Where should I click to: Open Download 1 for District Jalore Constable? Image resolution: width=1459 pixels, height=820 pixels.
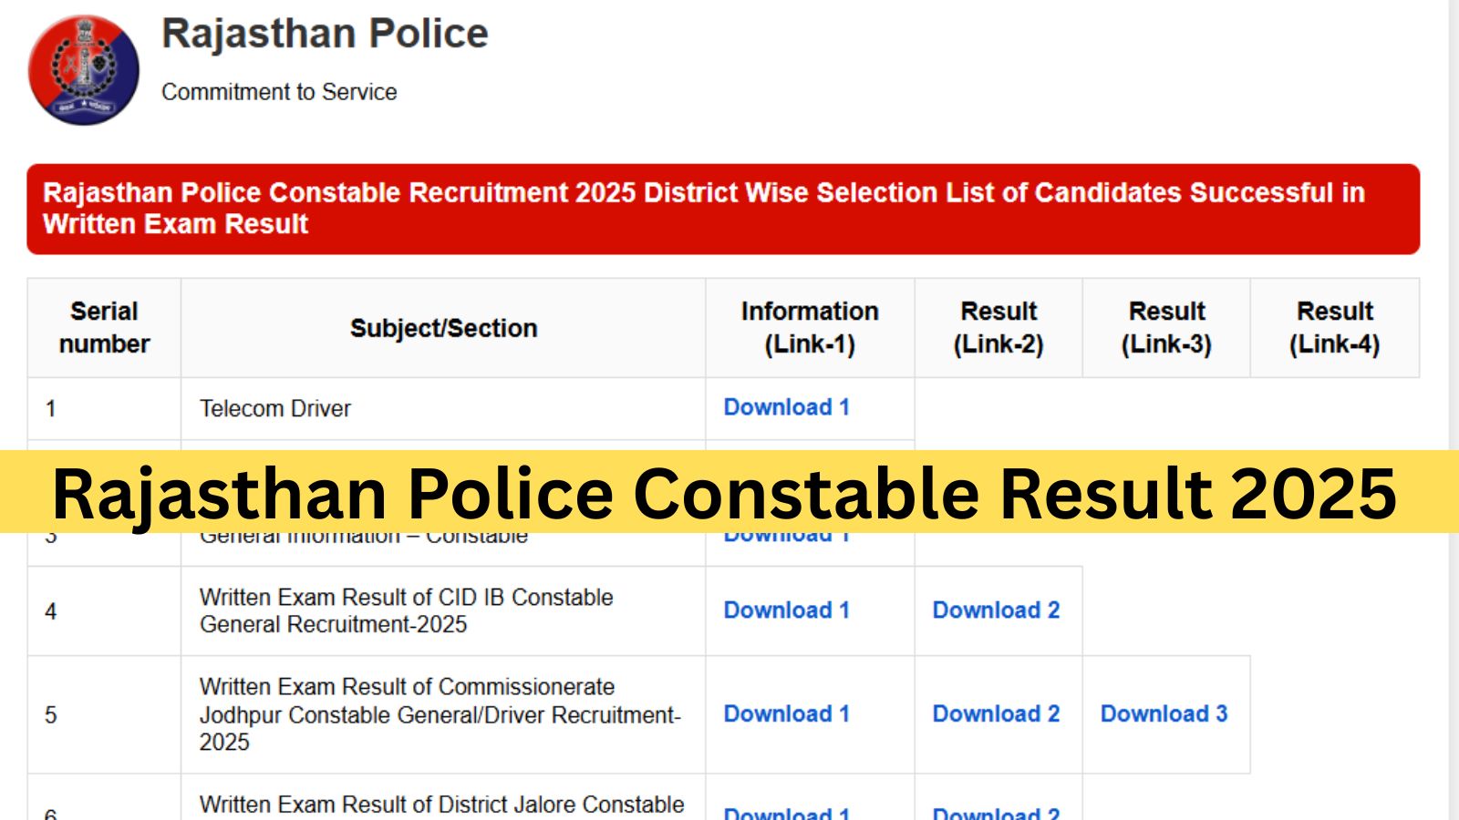[786, 814]
